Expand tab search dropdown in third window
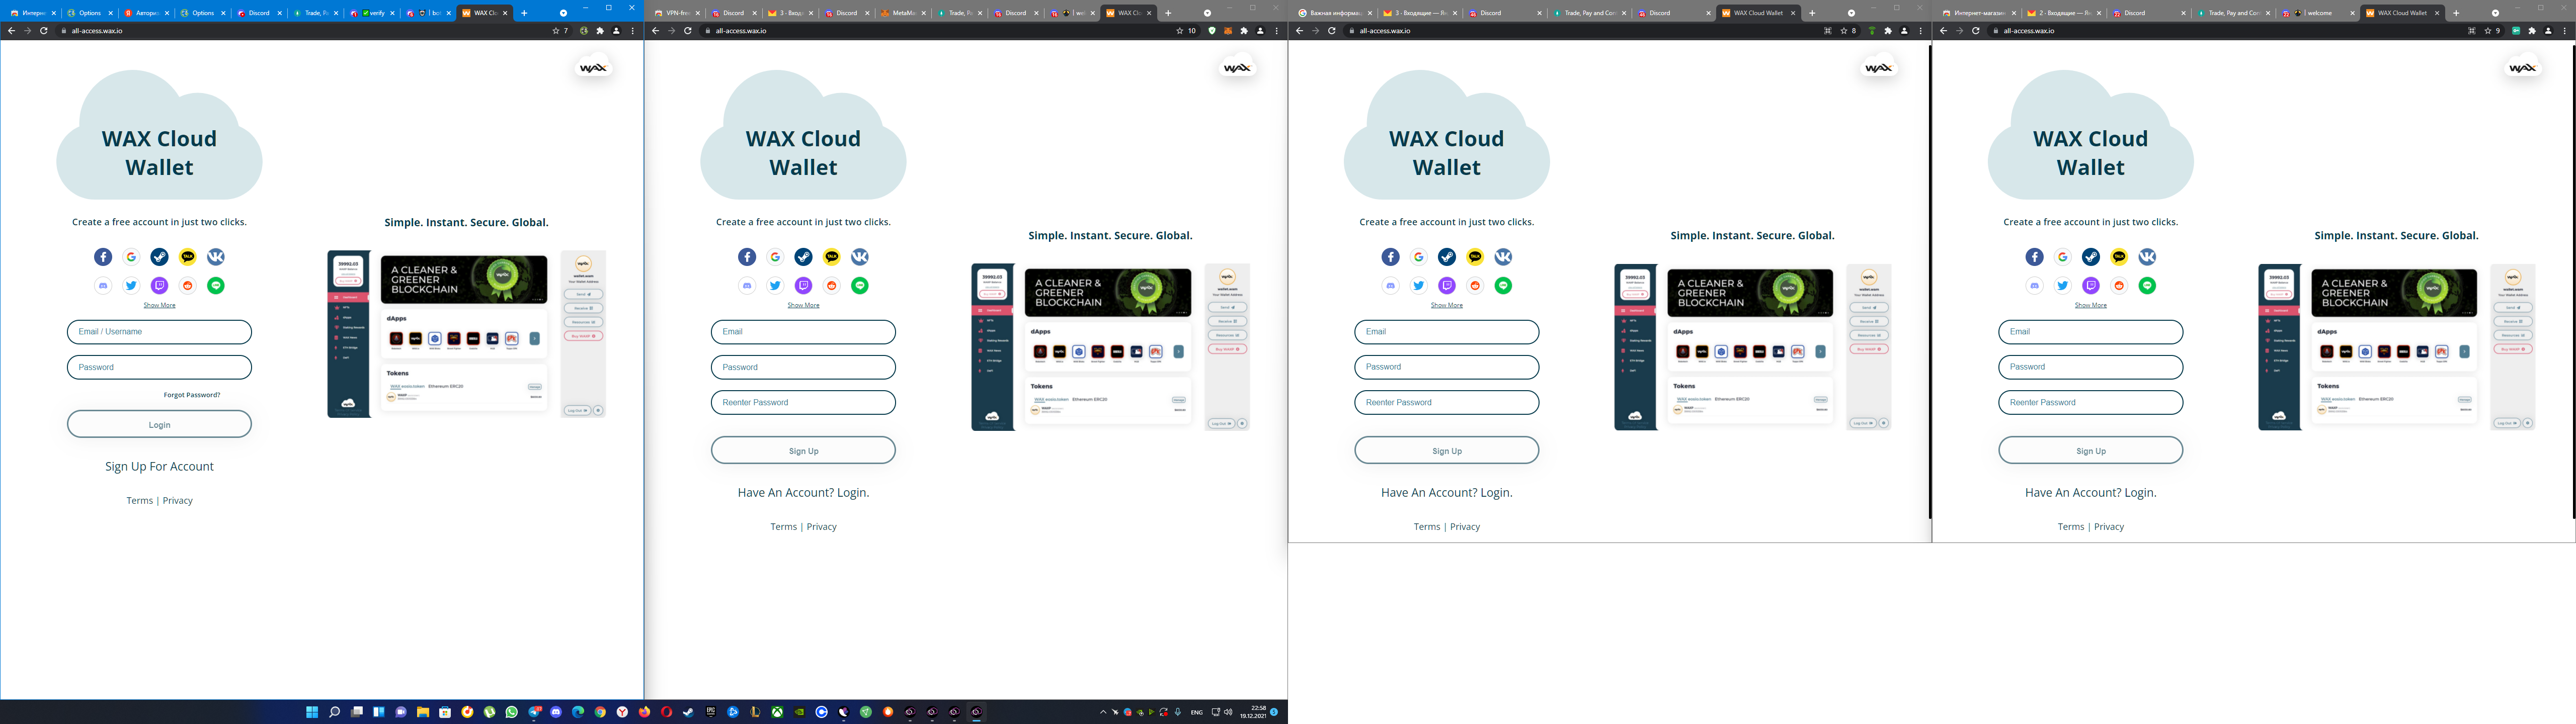 pos(1851,13)
